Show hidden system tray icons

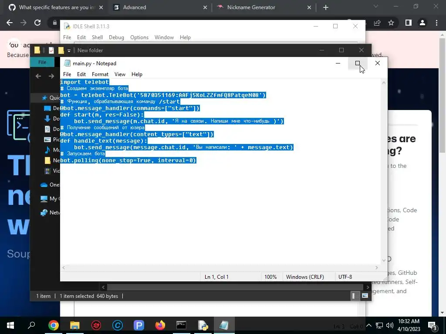coord(368,325)
